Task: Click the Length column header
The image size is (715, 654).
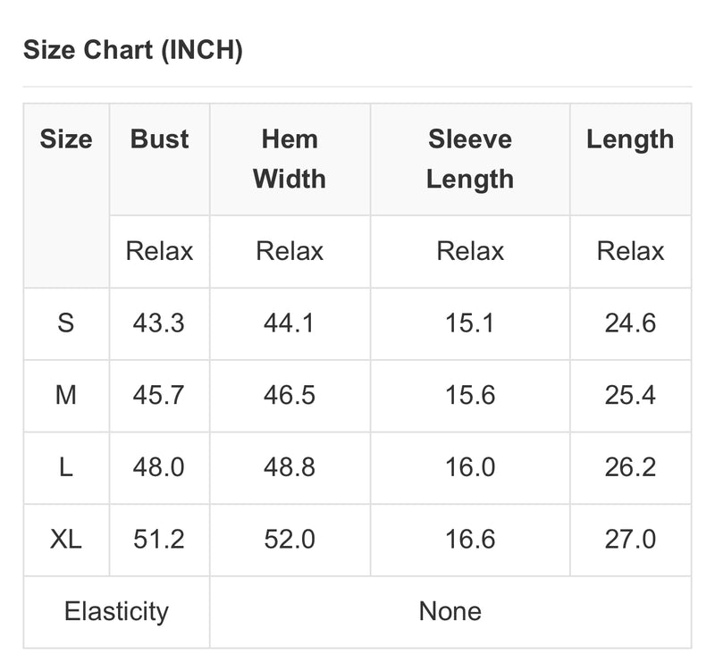Action: coord(630,139)
